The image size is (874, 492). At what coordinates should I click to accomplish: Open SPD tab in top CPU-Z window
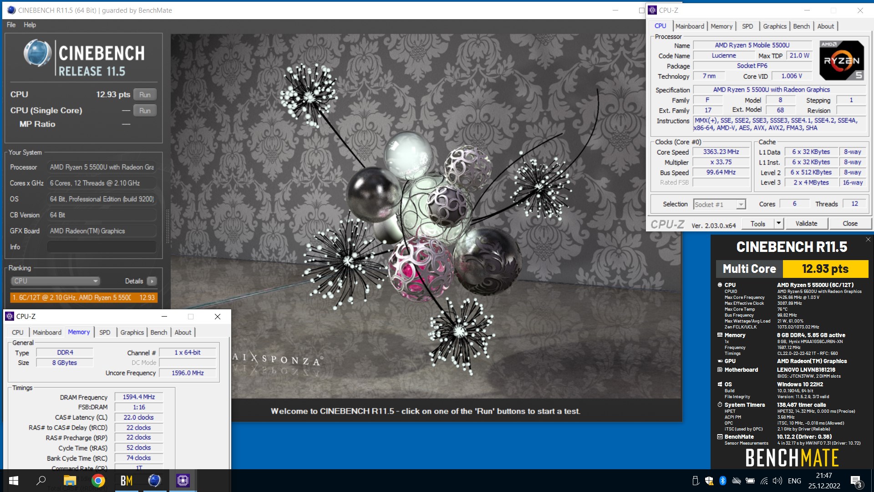tap(747, 26)
